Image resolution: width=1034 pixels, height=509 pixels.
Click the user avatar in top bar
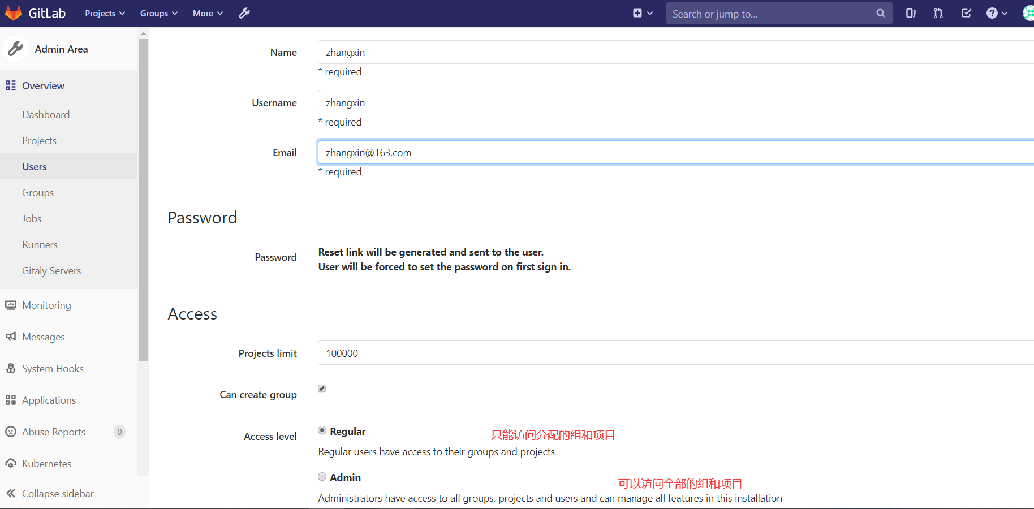[1028, 13]
